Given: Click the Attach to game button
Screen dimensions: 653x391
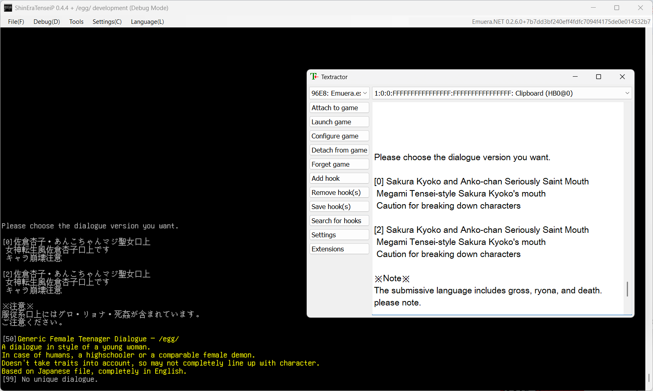Looking at the screenshot, I should [x=339, y=108].
